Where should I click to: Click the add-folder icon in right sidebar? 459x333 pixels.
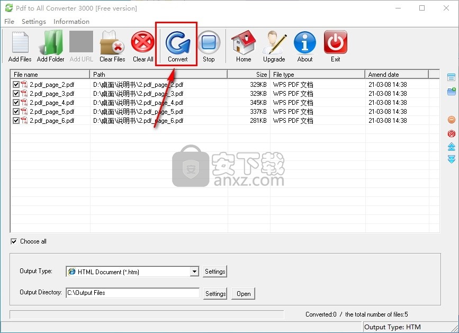452,91
